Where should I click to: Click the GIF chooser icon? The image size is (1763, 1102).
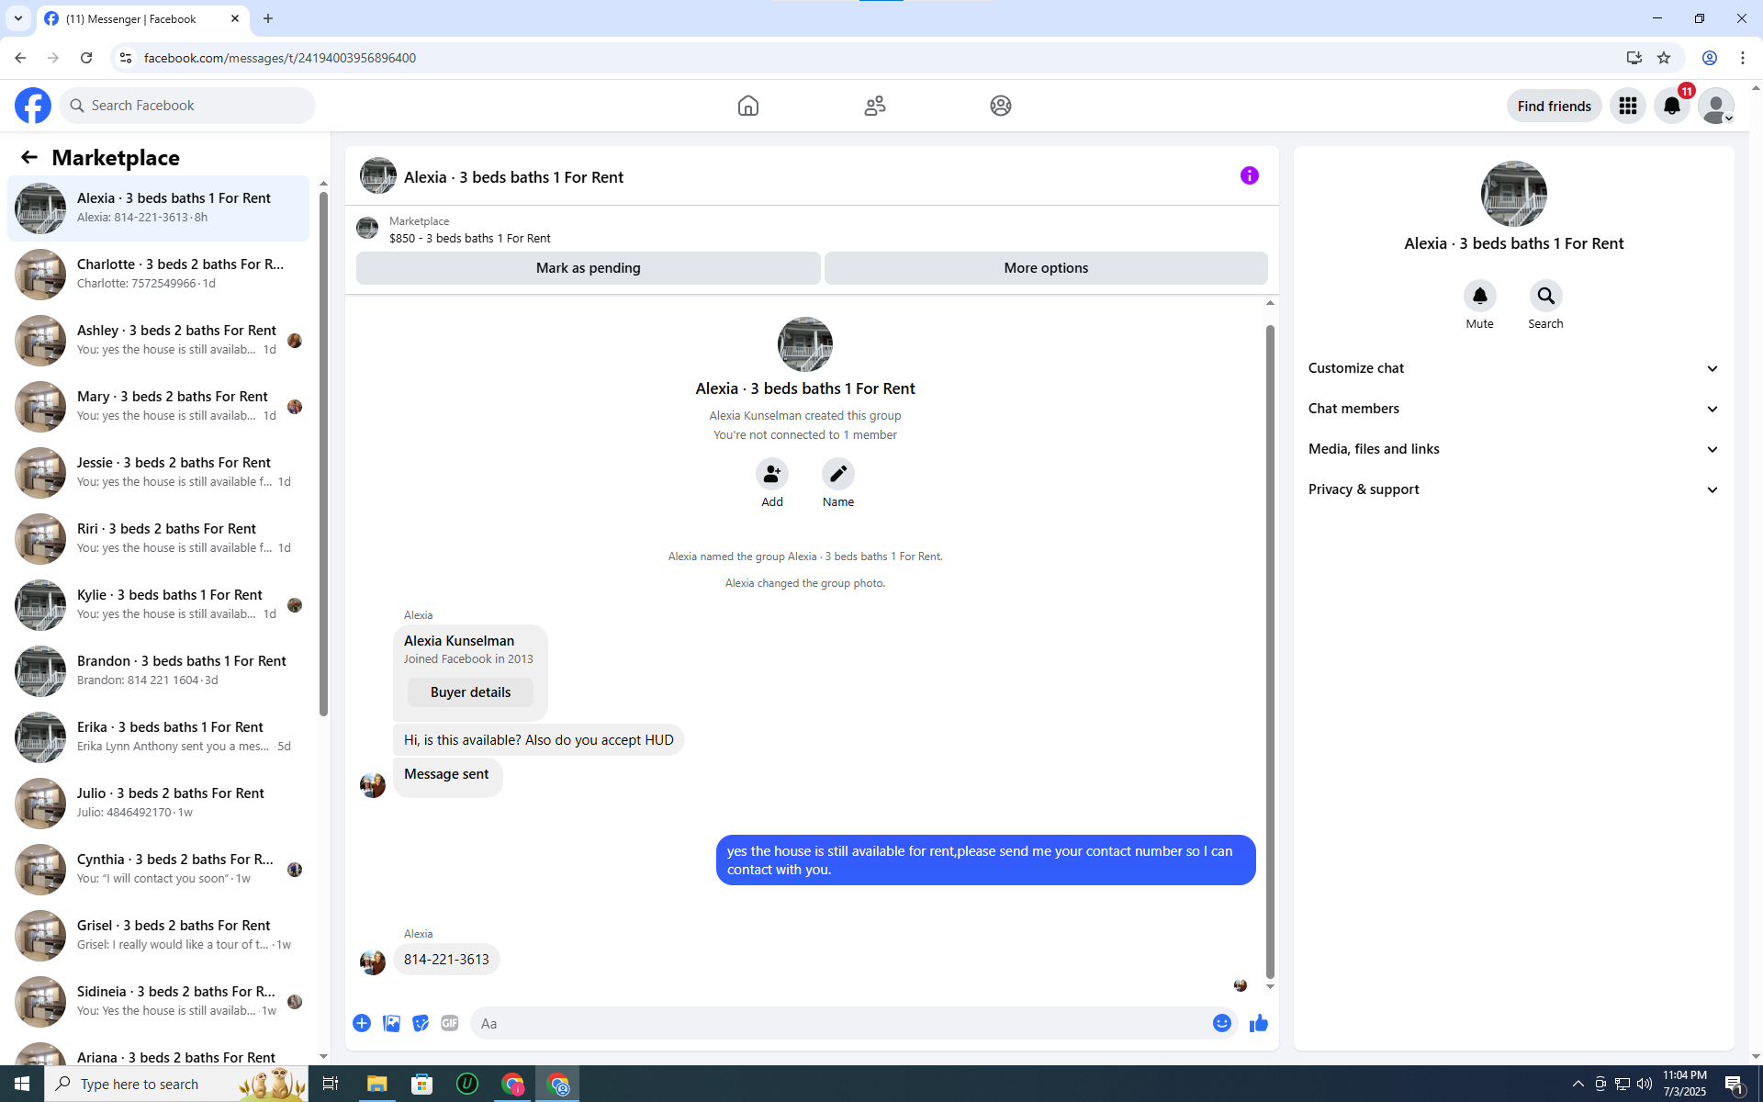pos(449,1023)
